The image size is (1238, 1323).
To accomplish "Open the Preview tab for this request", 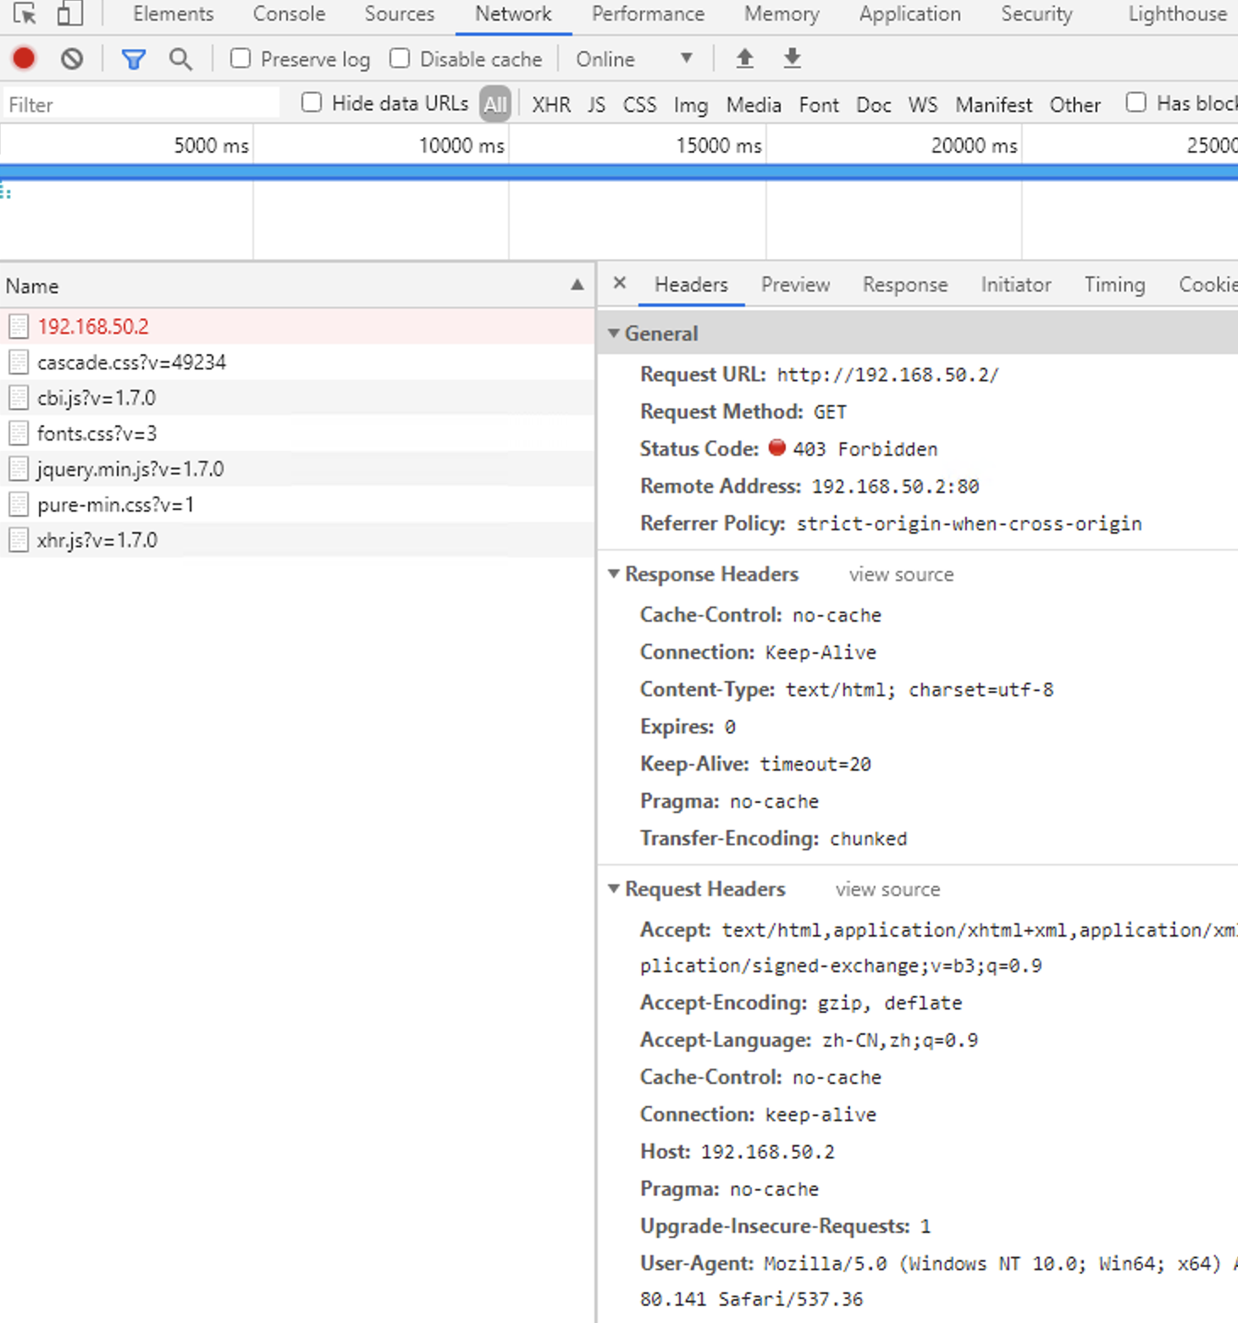I will [794, 285].
